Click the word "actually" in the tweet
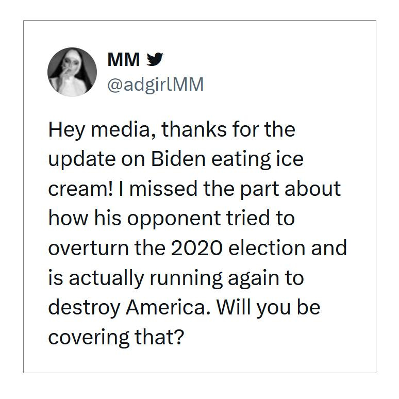Viewport: 399px width, 399px height. (106, 278)
